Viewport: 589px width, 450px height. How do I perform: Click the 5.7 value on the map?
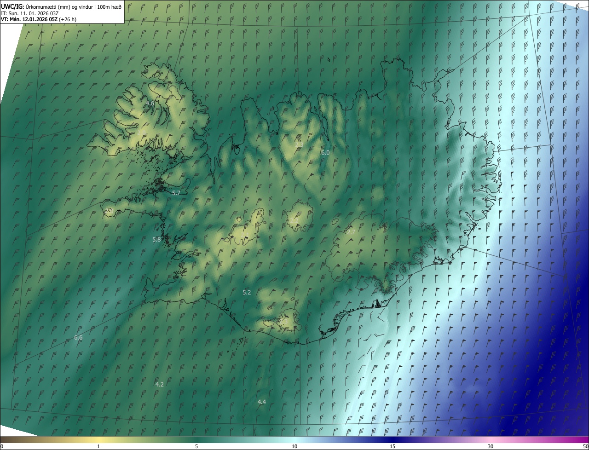(176, 193)
